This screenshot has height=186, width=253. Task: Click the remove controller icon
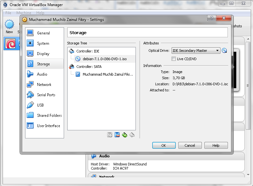[132, 135]
